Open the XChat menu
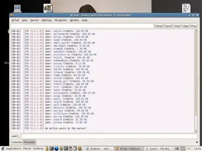This screenshot has height=151, width=202. 15,20
